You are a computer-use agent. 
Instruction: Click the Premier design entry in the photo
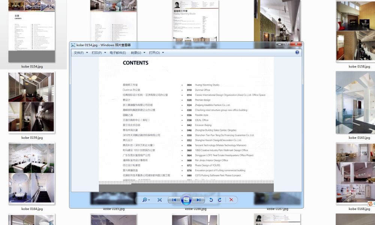point(202,100)
